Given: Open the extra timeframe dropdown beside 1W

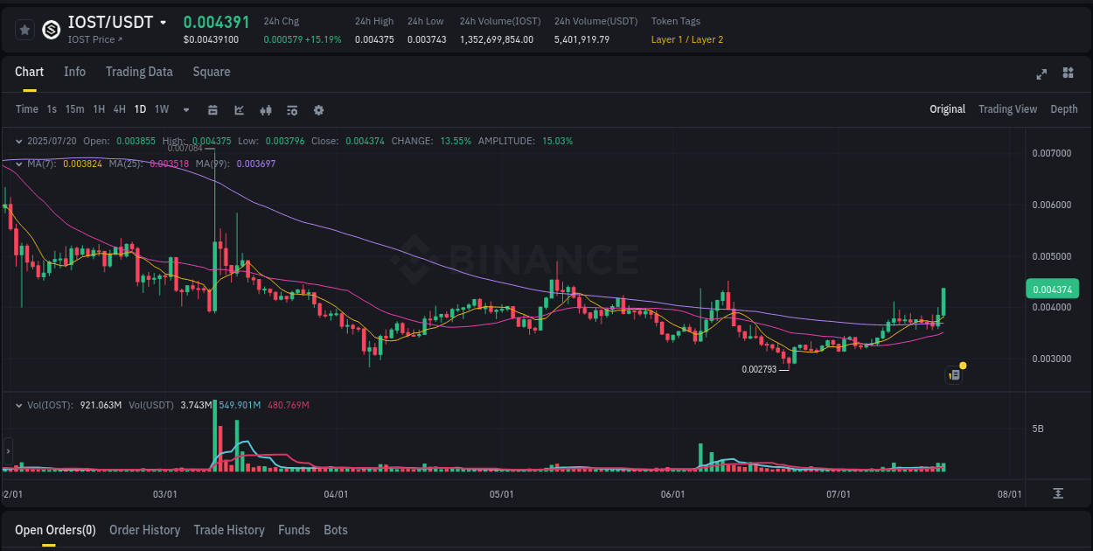Looking at the screenshot, I should click(185, 109).
